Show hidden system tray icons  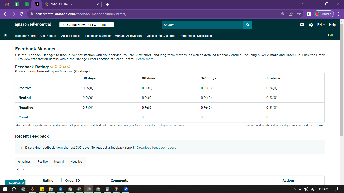coord(294,189)
